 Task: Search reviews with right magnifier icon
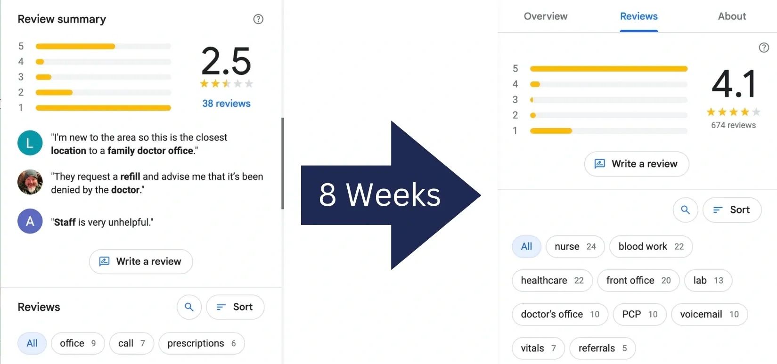(x=685, y=210)
